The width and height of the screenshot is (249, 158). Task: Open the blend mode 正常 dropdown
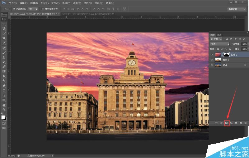[x=220, y=44]
